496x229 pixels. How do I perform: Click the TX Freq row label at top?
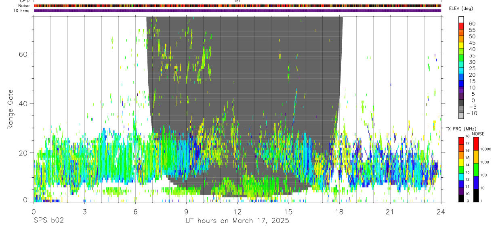pos(22,10)
